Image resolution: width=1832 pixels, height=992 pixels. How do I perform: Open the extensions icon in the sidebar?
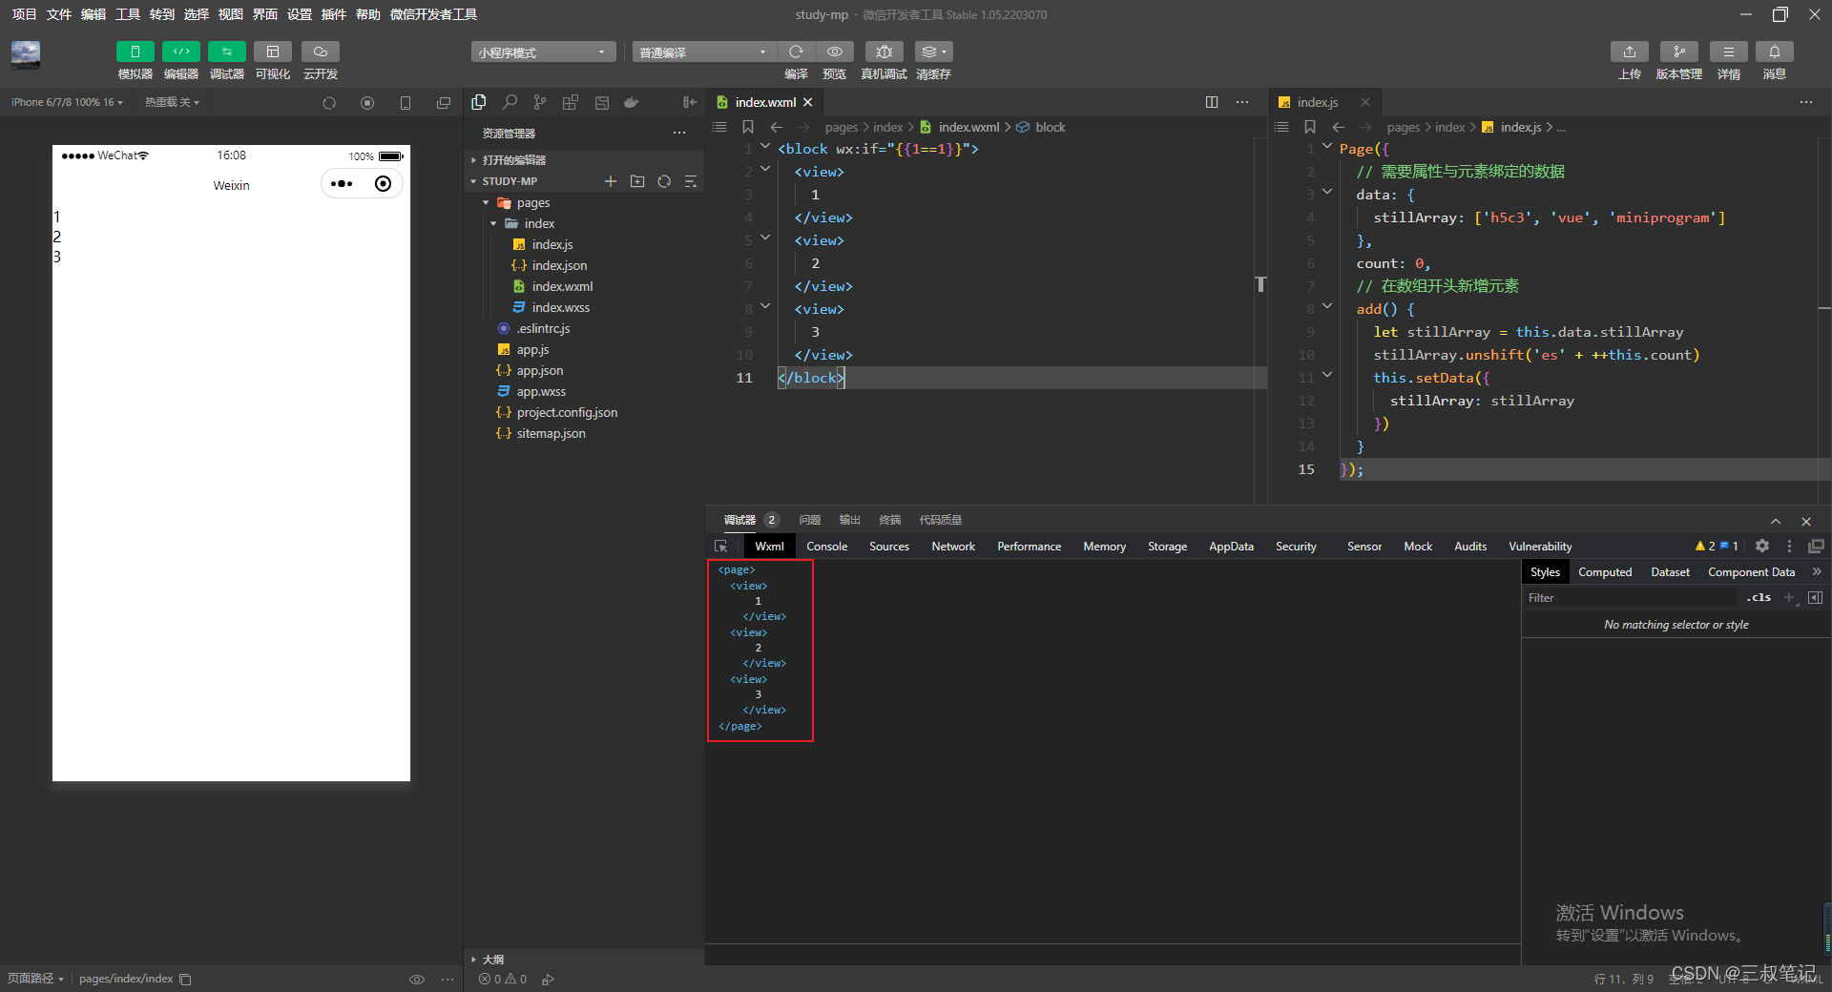click(571, 102)
